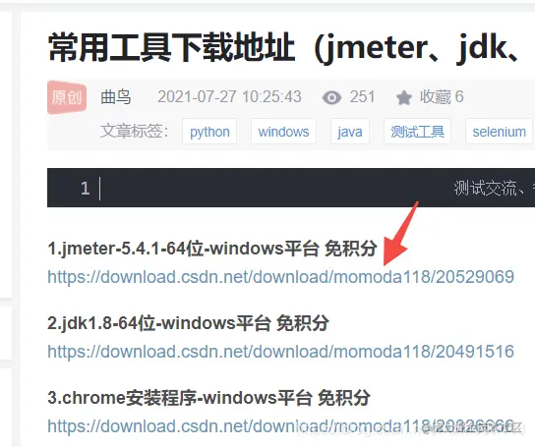Open jmeter download link ending 20529069
535x447 pixels.
pyautogui.click(x=281, y=276)
